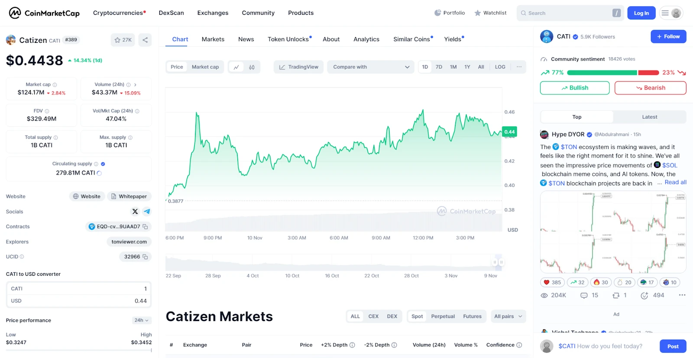
Task: Open the Token Unlocks tab
Action: 288,39
